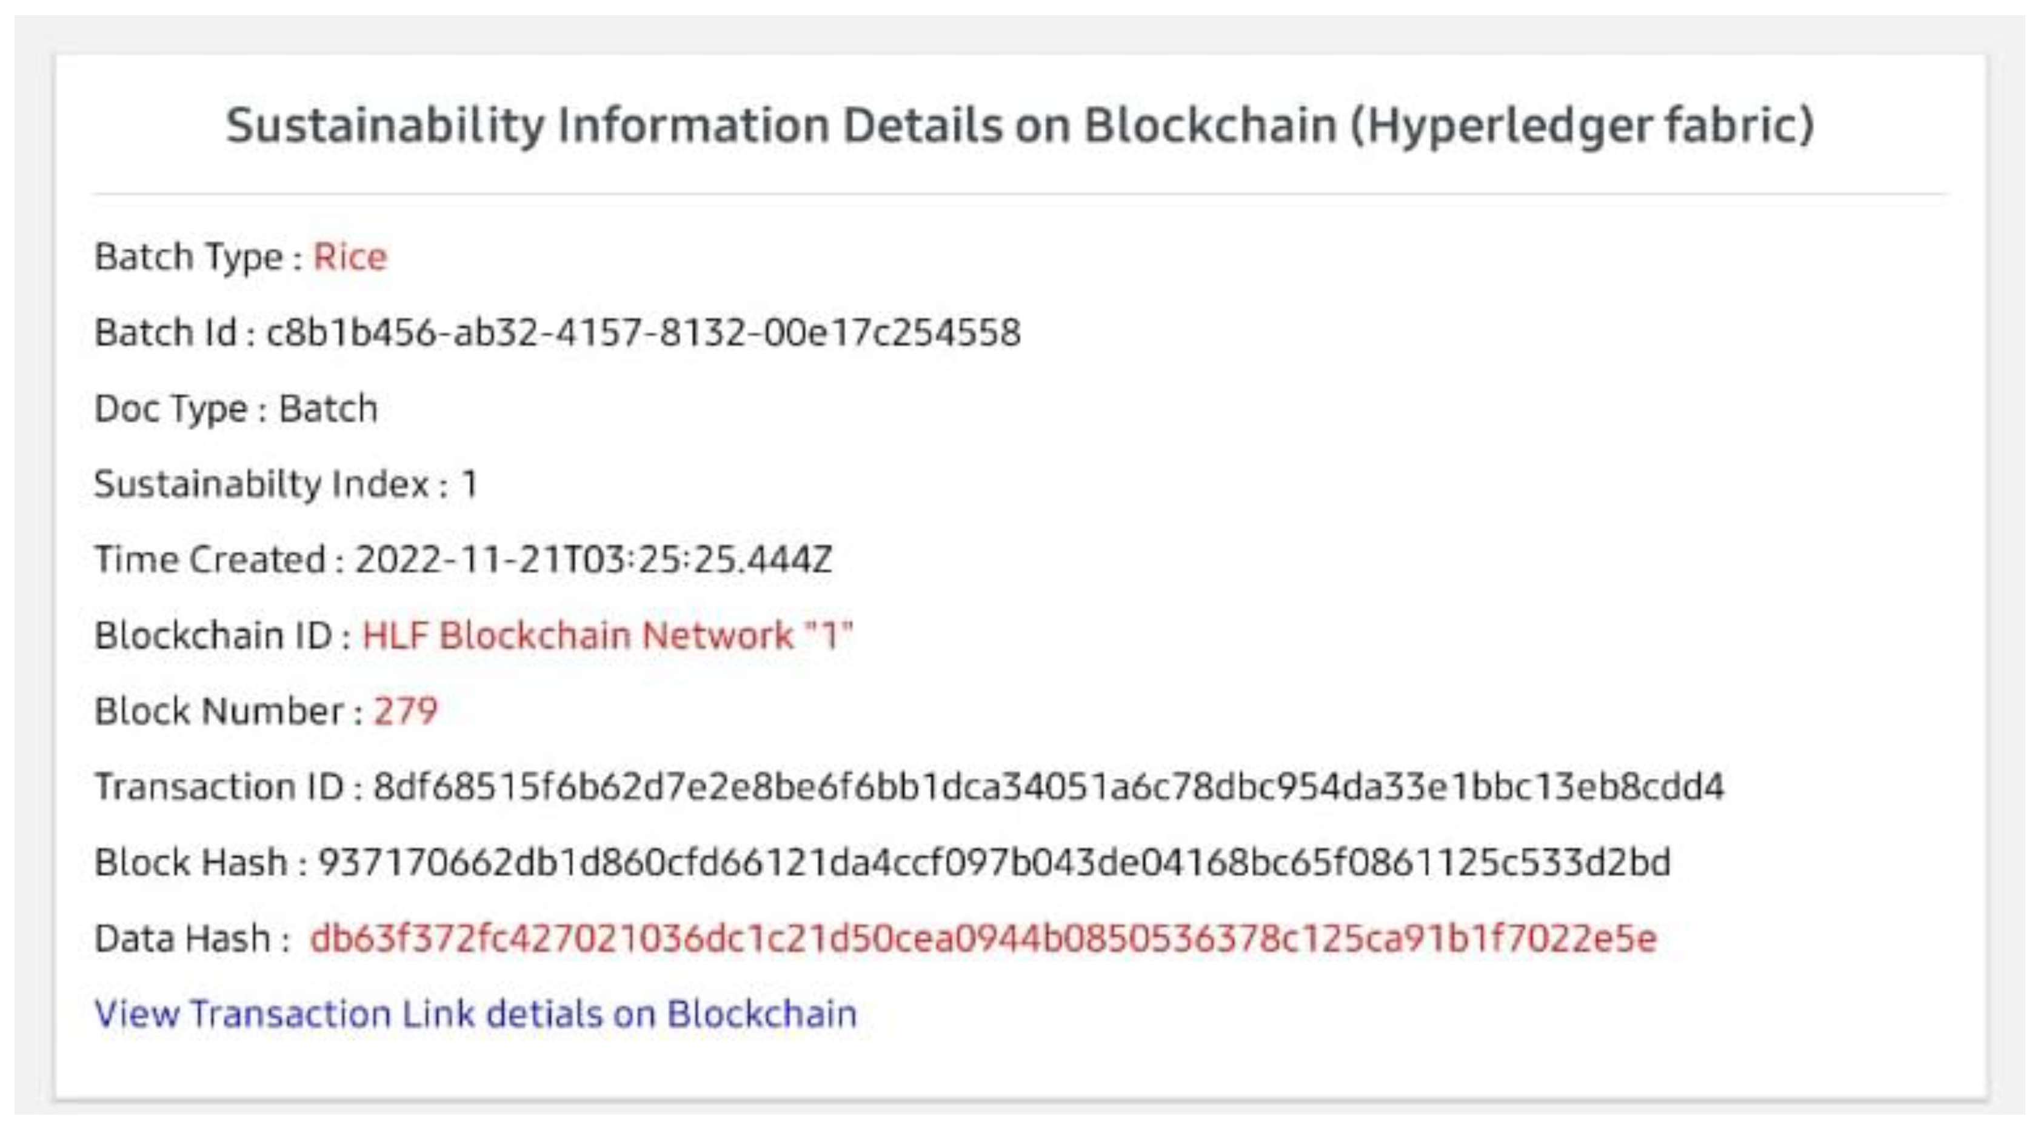Select the HLF Blockchain Network "1" value
The height and width of the screenshot is (1125, 2038).
point(607,635)
